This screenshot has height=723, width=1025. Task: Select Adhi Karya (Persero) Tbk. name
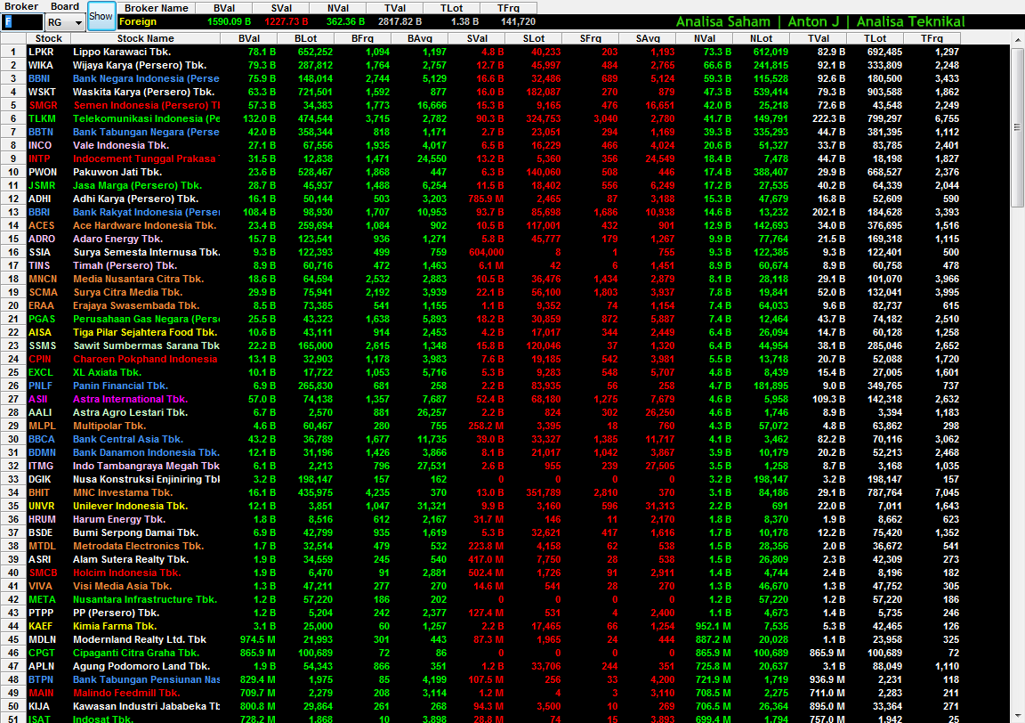tap(135, 199)
